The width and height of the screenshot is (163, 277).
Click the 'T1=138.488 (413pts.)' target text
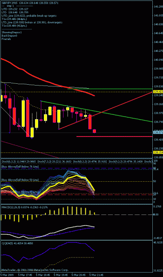14,26
